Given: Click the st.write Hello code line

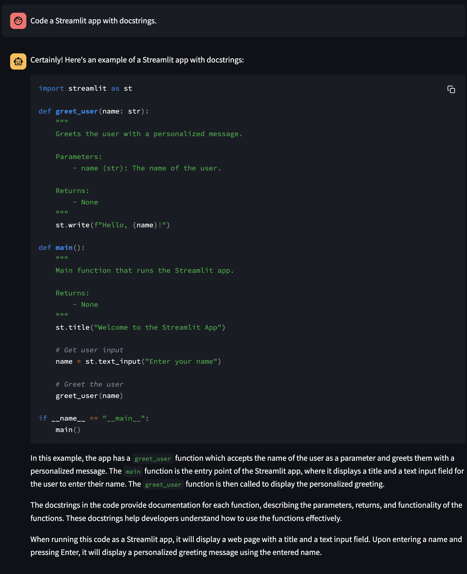Looking at the screenshot, I should point(113,225).
